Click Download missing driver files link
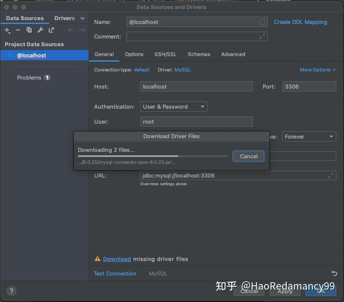Viewport: 344px width, 302px height. click(x=117, y=259)
